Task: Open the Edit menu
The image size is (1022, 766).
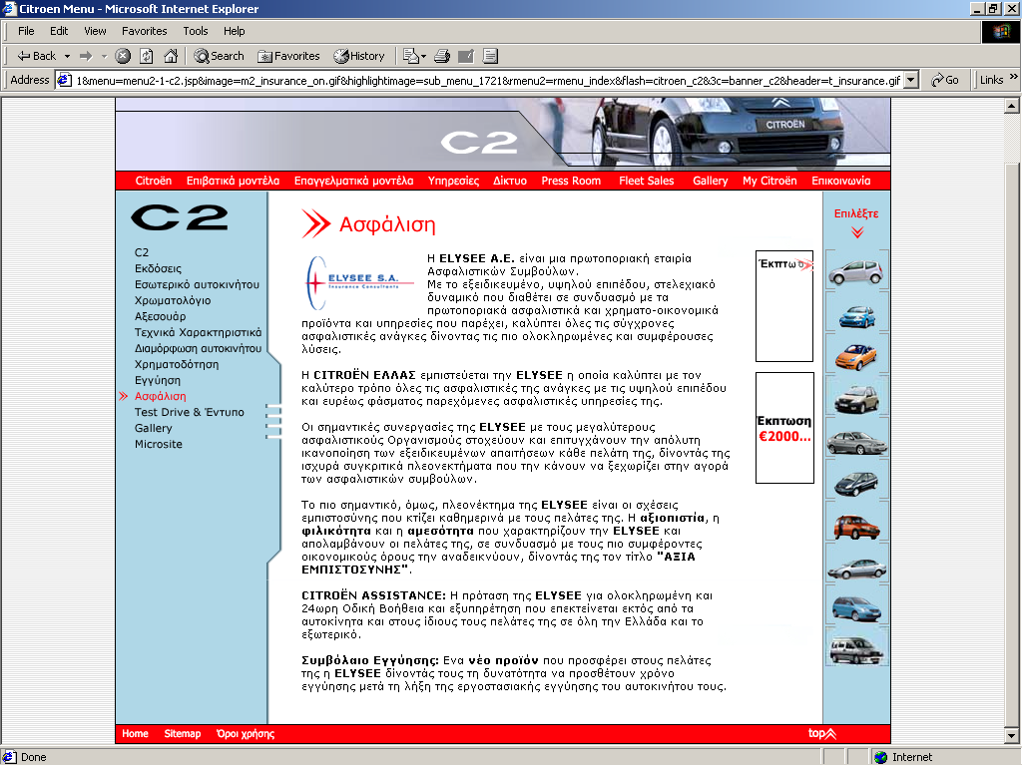Action: (x=59, y=31)
